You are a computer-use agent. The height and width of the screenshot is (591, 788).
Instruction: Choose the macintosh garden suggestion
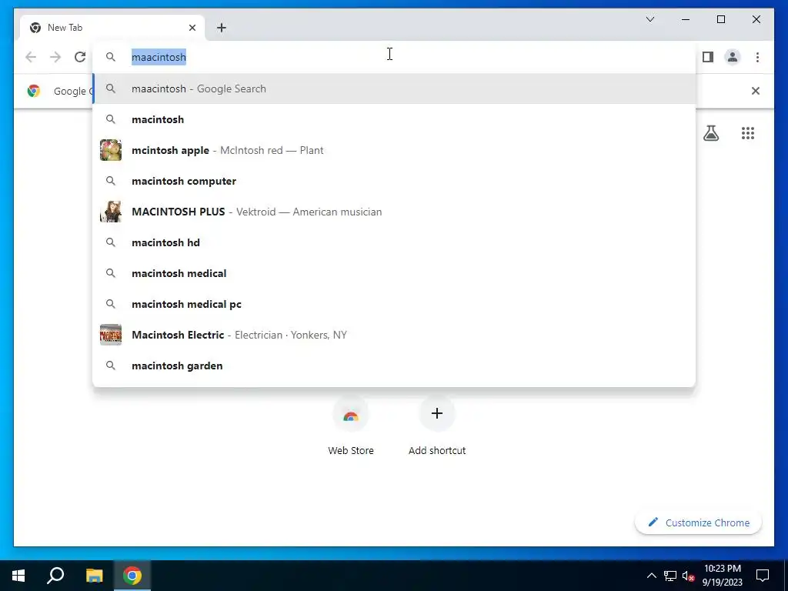click(x=395, y=366)
